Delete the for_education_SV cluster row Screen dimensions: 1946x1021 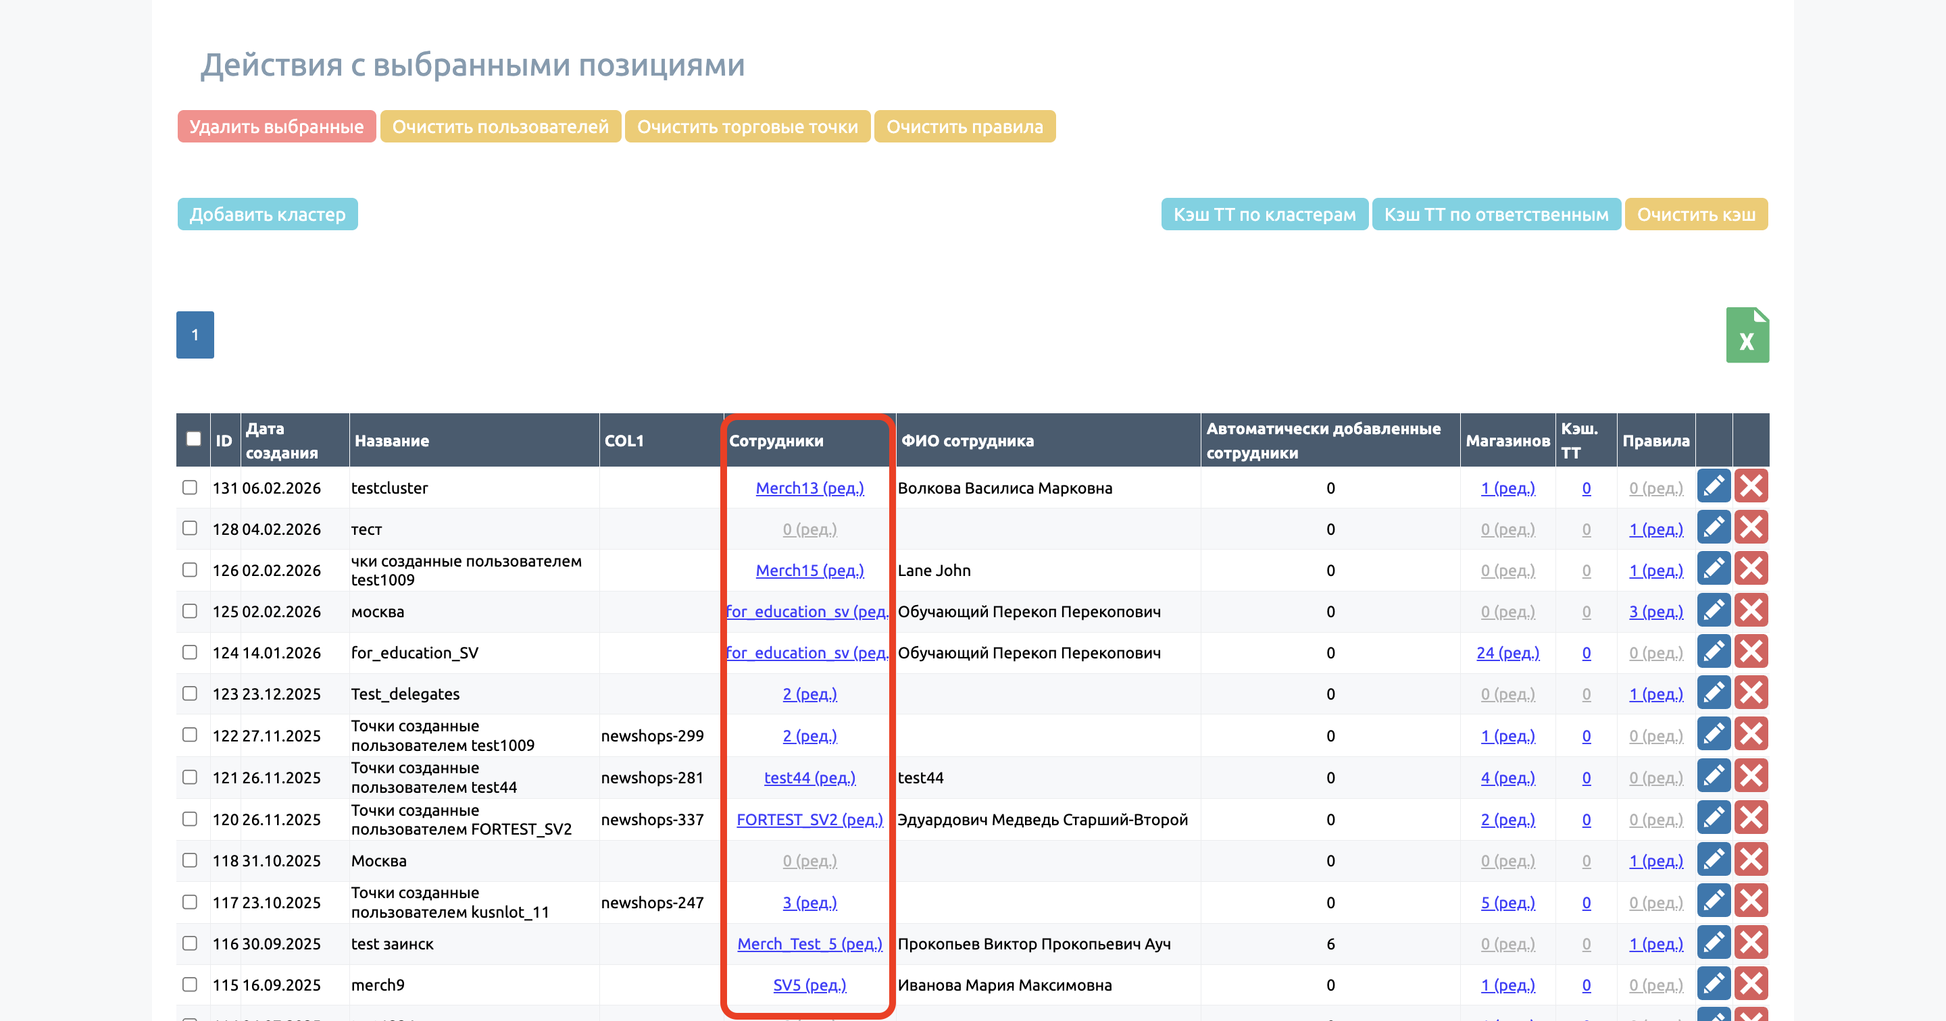click(1750, 652)
